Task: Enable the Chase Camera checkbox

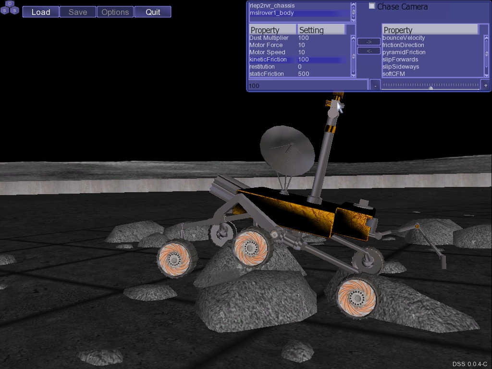Action: click(372, 6)
